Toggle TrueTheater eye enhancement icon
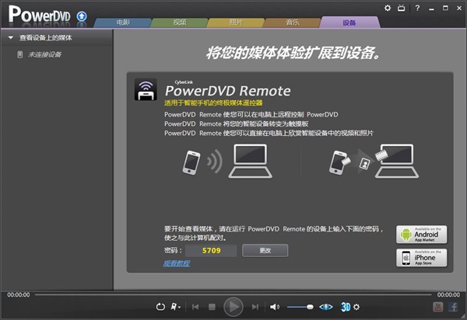This screenshot has width=467, height=320. click(326, 307)
